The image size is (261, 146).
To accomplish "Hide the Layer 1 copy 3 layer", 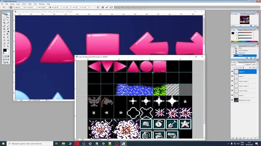I will click(232, 81).
